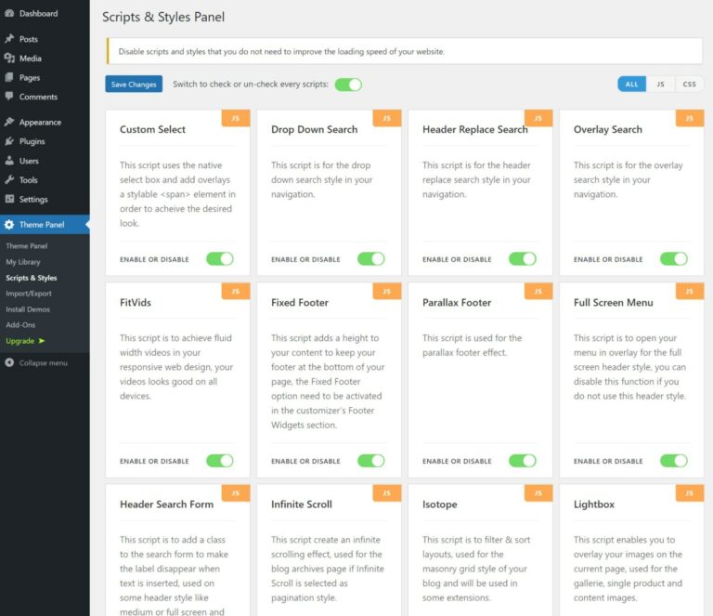The image size is (713, 616).
Task: Click the Theme Panel gear icon
Action: click(x=9, y=224)
